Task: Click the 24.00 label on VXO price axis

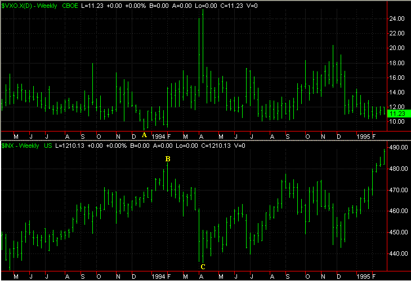Action: pyautogui.click(x=397, y=19)
